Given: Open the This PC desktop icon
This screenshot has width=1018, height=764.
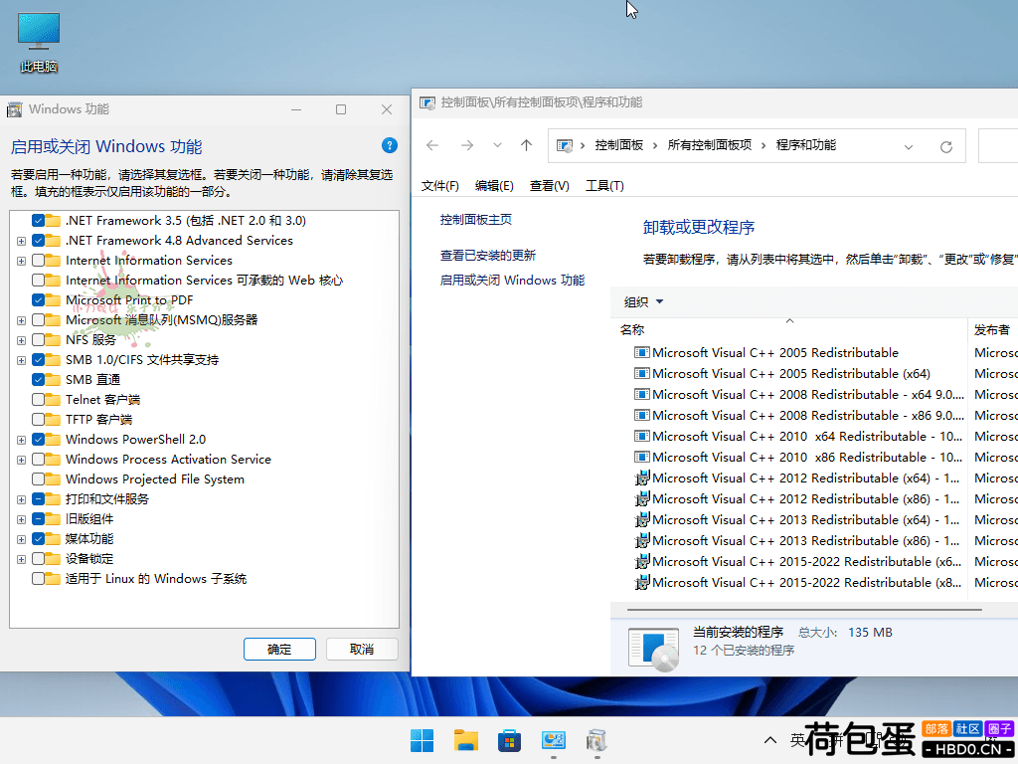Looking at the screenshot, I should [x=39, y=43].
